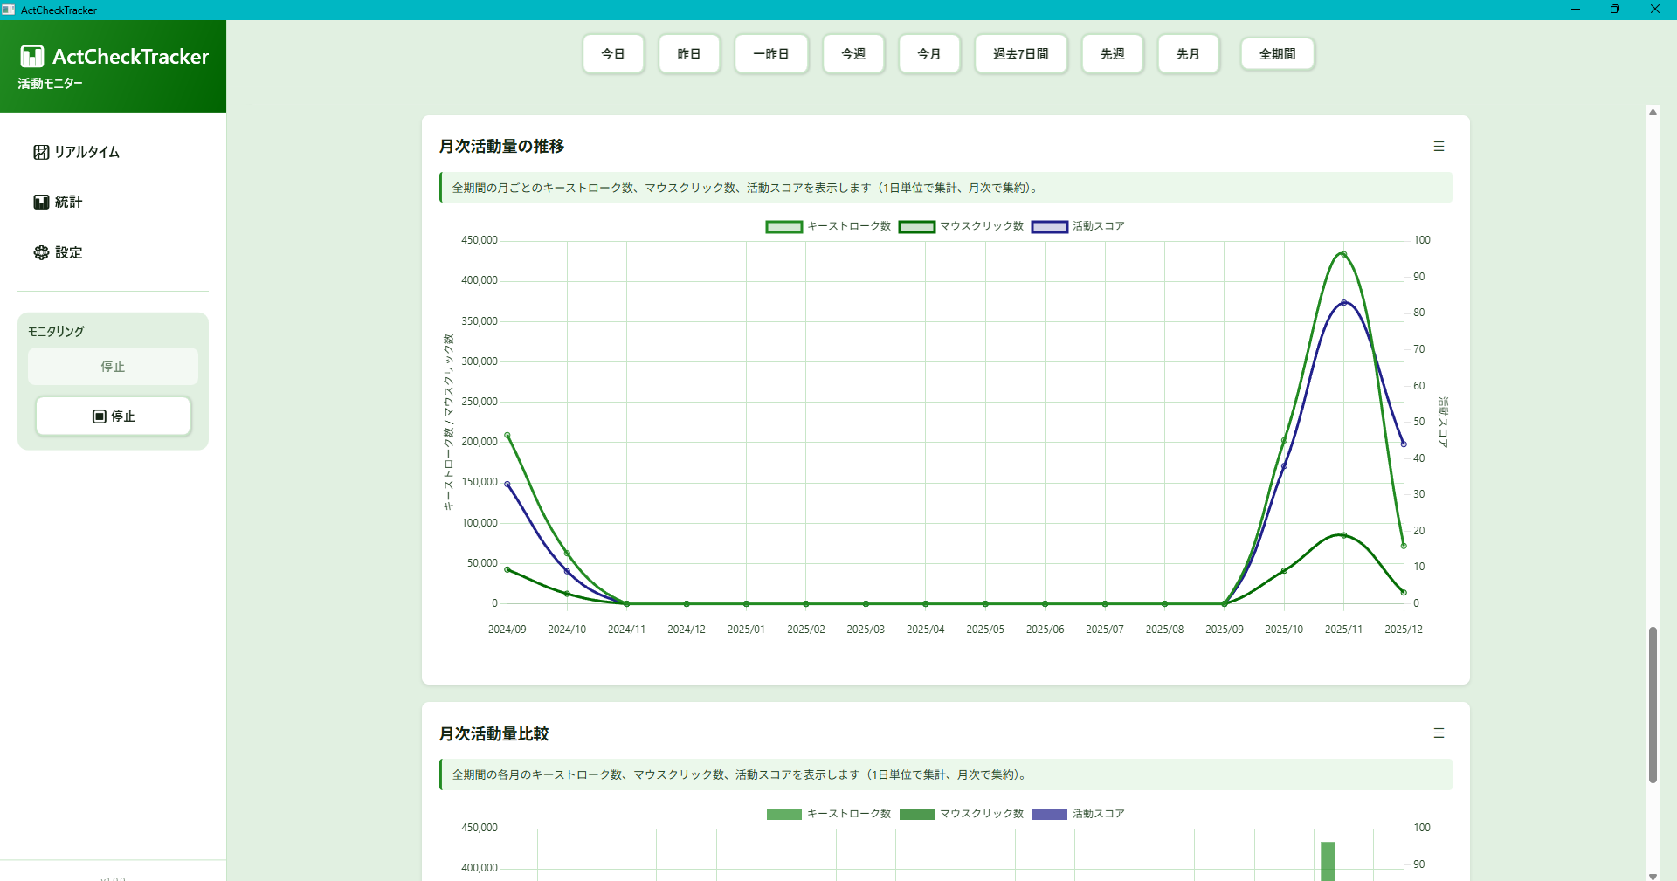Viewport: 1677px width, 881px height.
Task: Navigate to the 設定 section
Action: (x=68, y=252)
